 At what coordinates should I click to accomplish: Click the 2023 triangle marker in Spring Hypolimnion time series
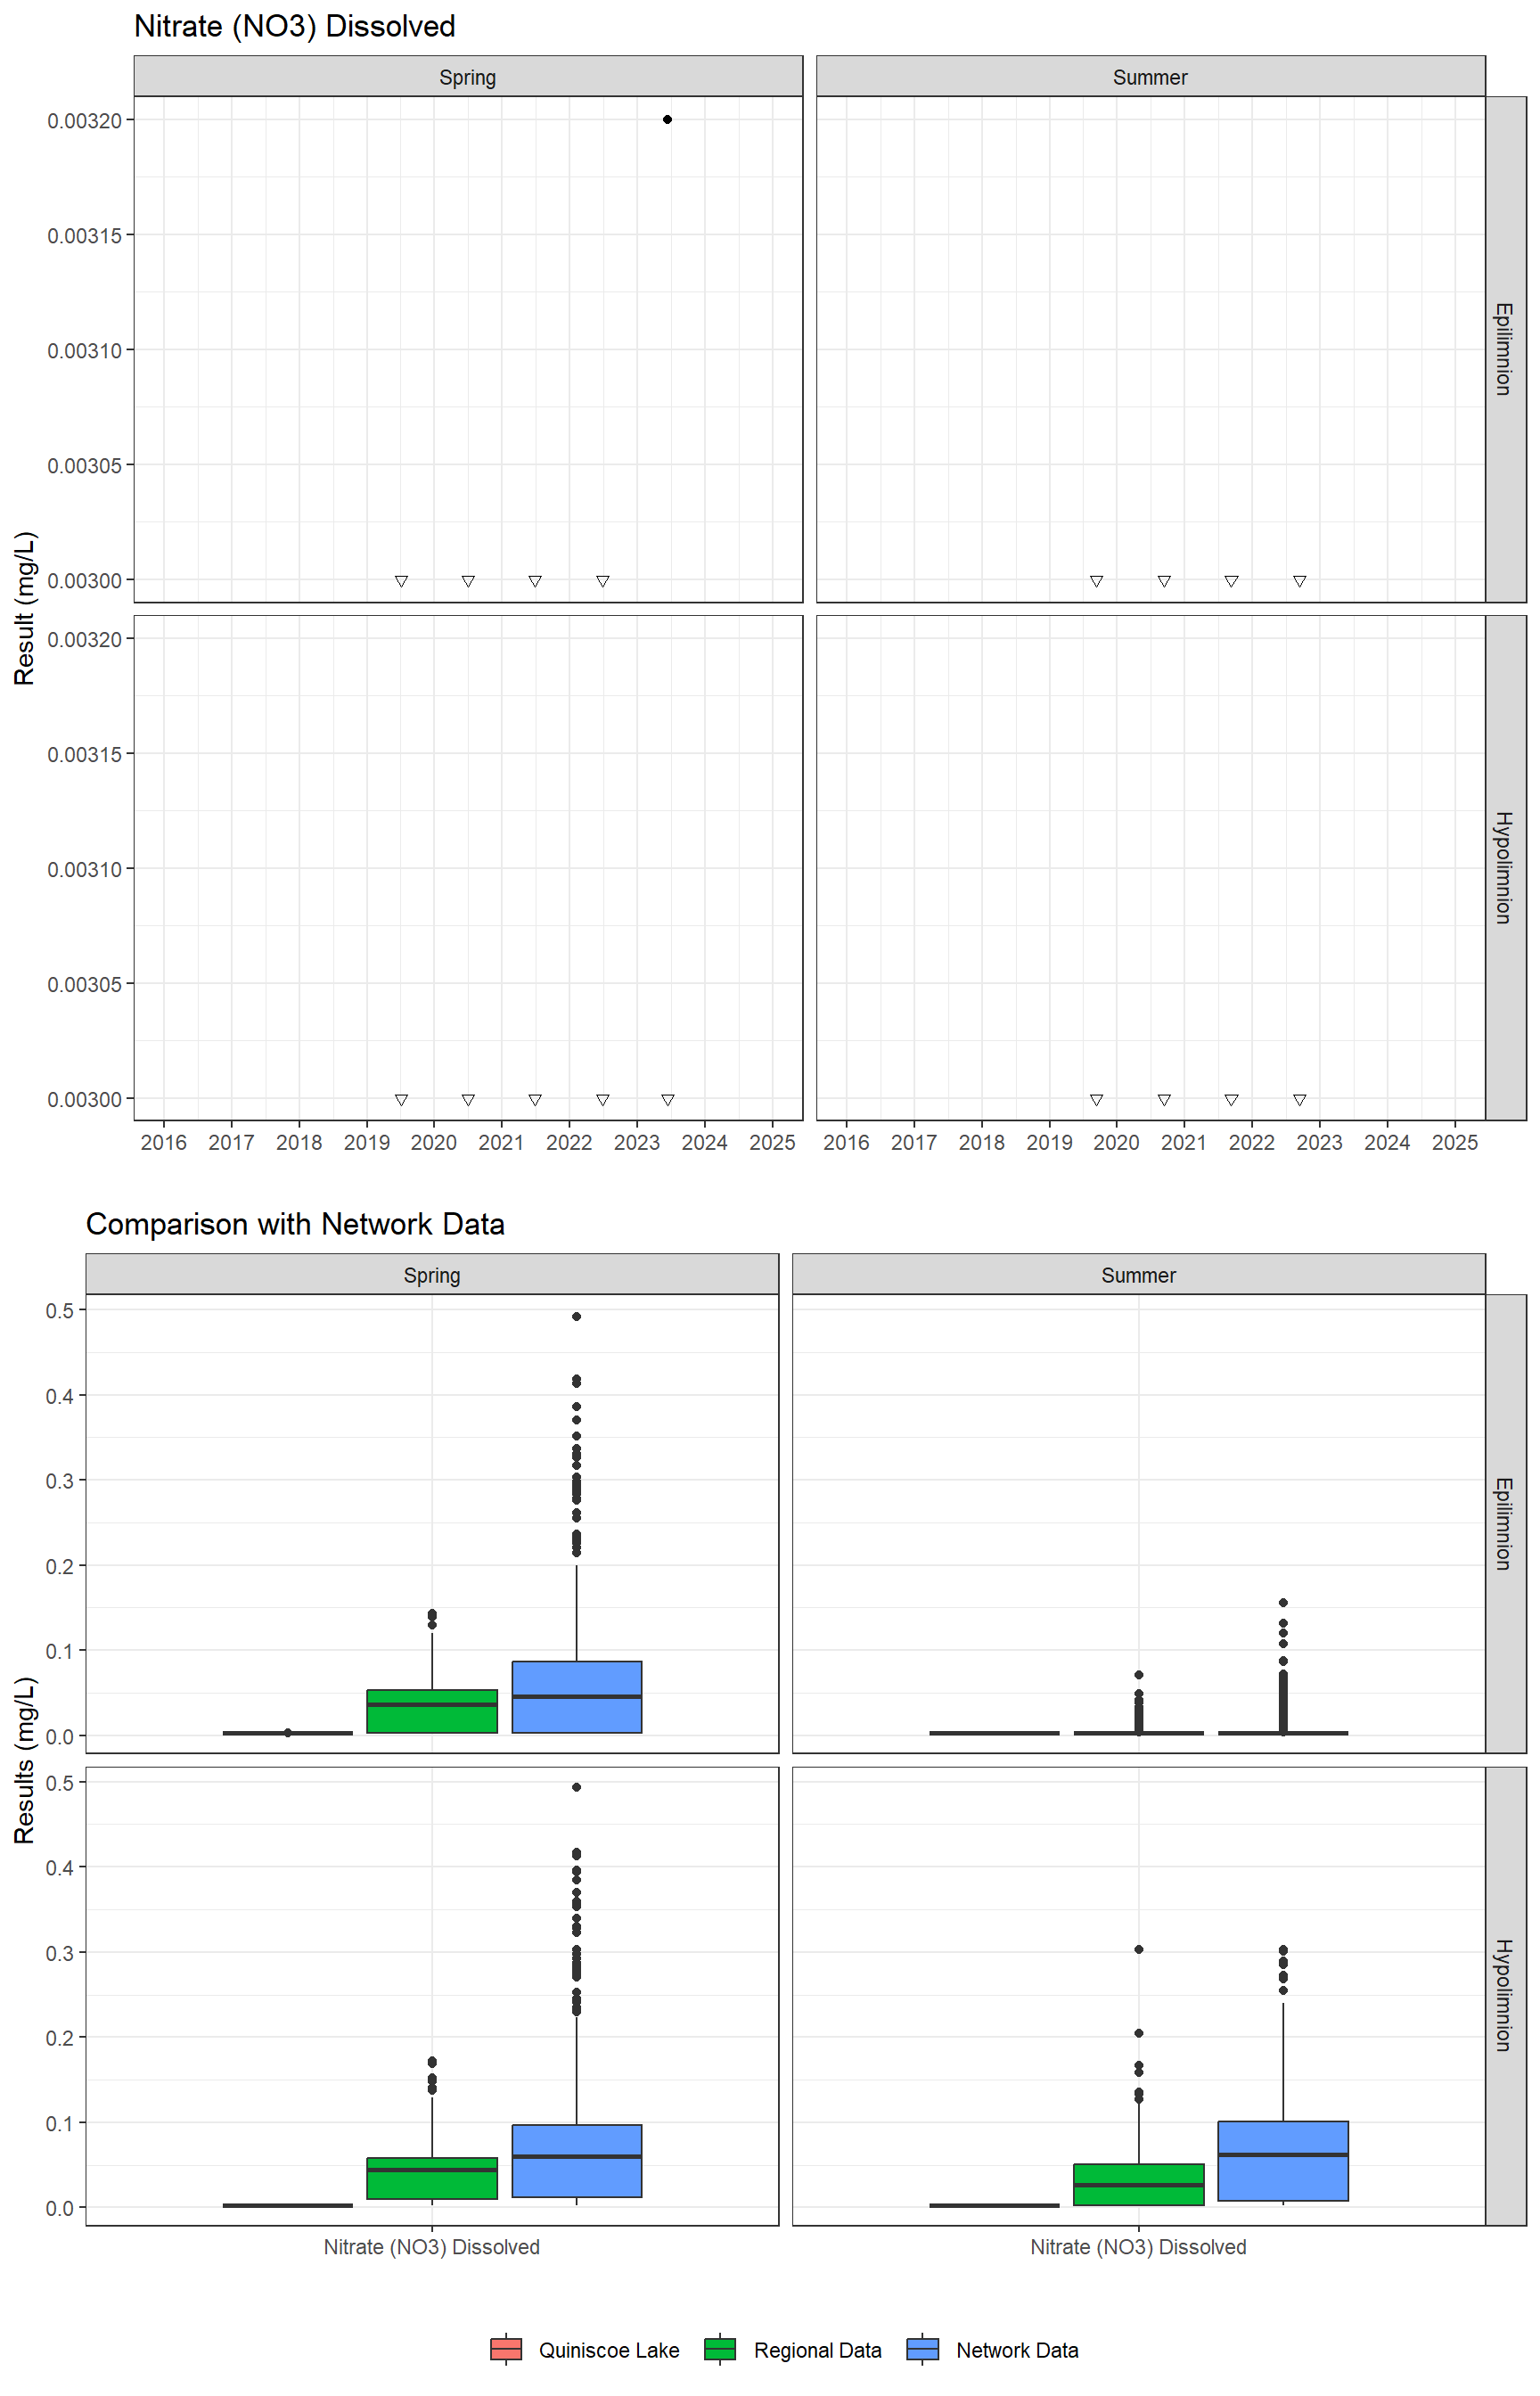coord(668,1100)
